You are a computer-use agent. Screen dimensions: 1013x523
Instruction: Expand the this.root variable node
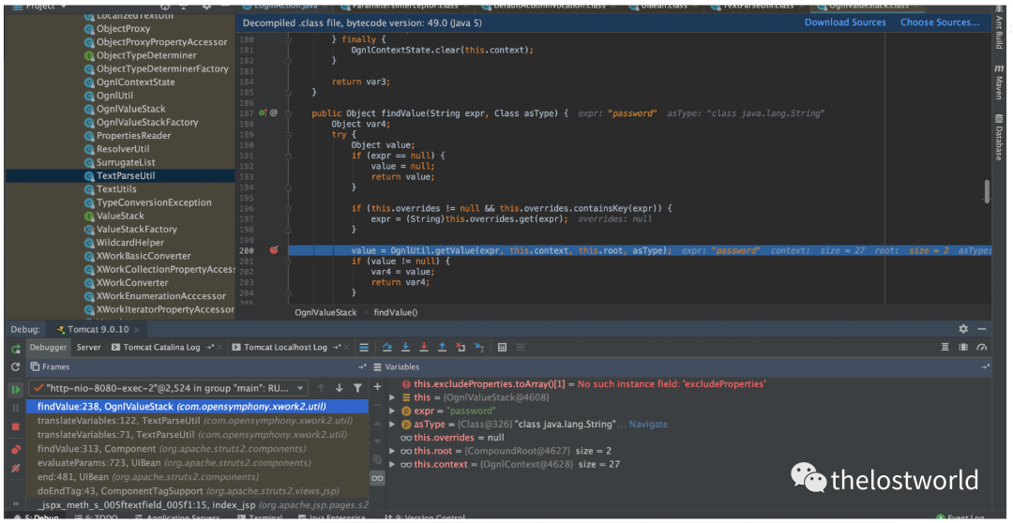393,451
